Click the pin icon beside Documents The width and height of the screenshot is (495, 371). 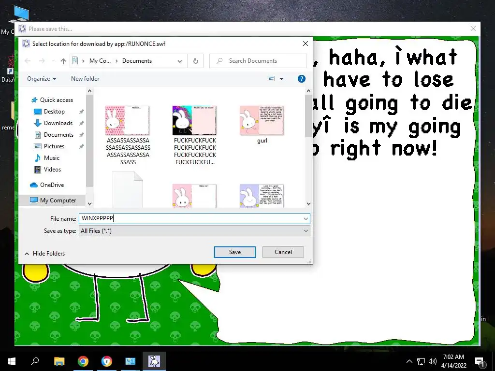coord(81,135)
